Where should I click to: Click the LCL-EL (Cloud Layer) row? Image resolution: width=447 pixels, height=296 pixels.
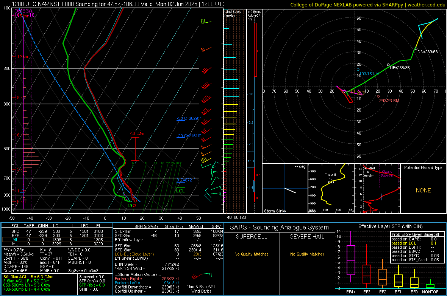click(169, 254)
